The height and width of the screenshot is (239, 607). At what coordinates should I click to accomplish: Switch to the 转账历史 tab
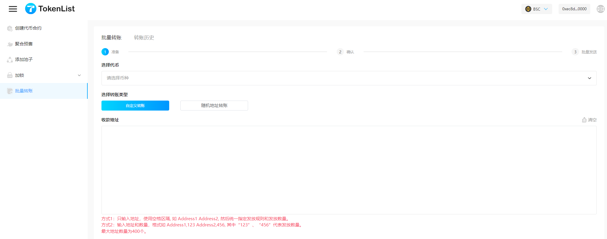click(x=144, y=38)
